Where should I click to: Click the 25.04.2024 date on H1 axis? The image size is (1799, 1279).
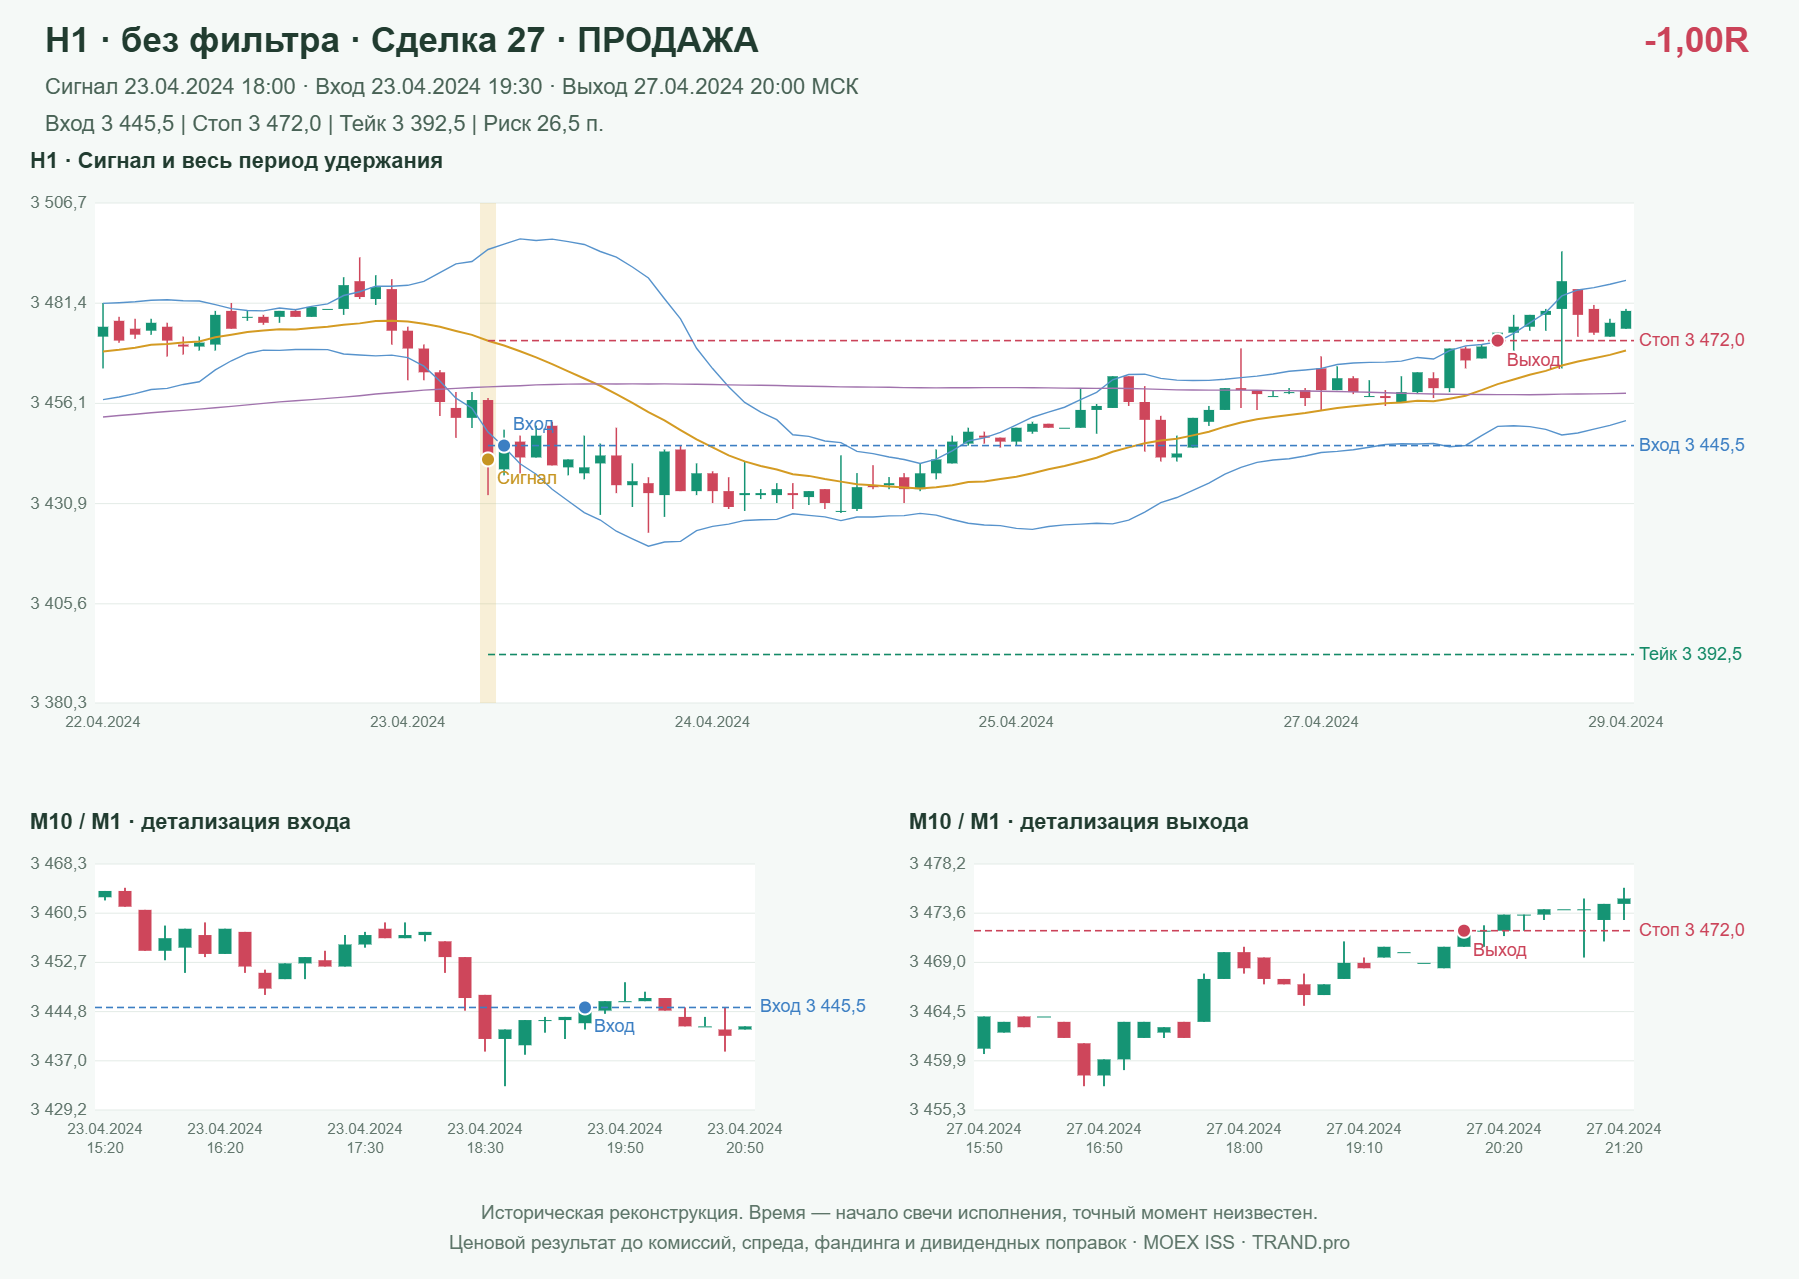(x=1016, y=722)
